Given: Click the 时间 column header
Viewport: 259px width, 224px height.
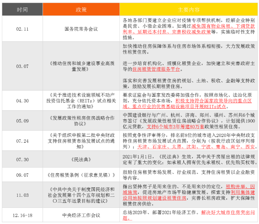Looking at the screenshot, I should pos(22,9).
